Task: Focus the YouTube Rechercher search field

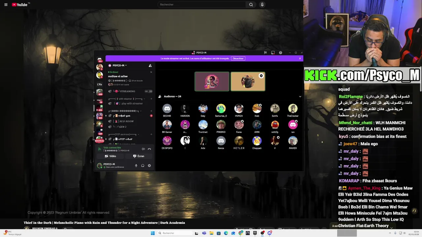Action: 202,5
